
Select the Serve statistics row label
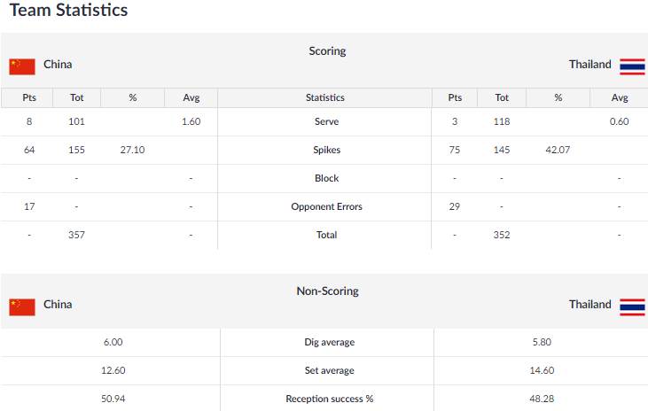326,121
